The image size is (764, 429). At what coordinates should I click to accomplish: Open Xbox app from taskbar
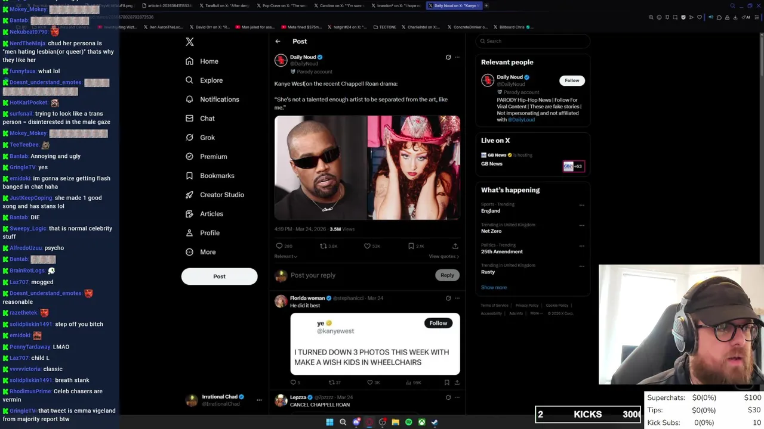[x=421, y=422]
